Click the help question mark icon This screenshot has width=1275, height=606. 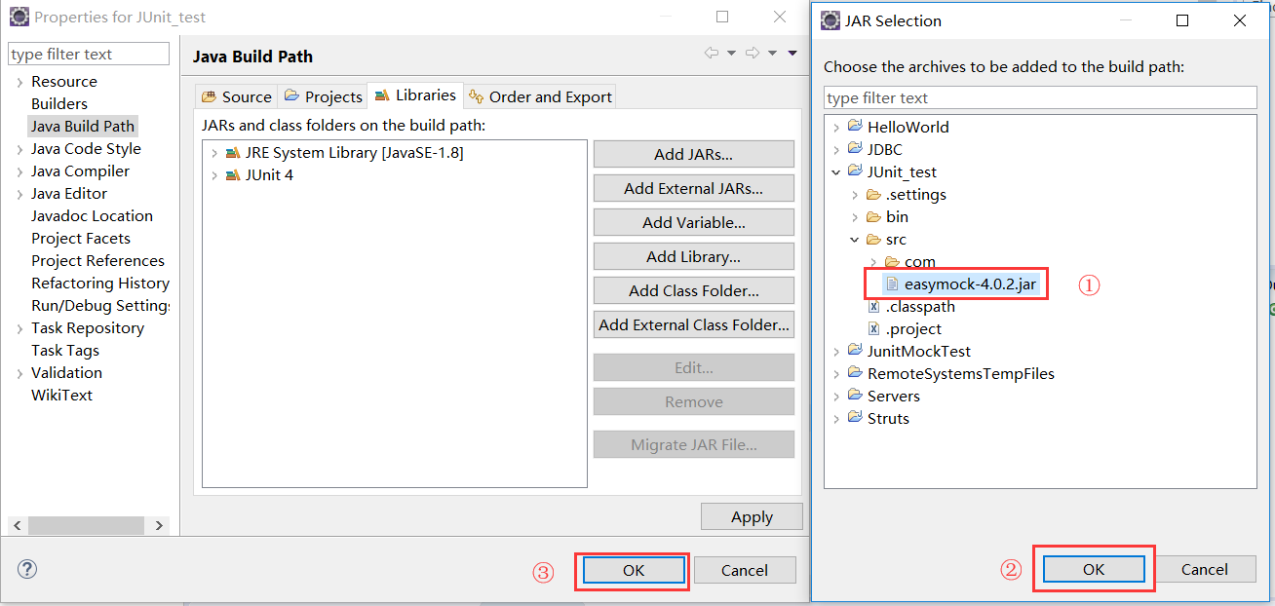point(27,569)
